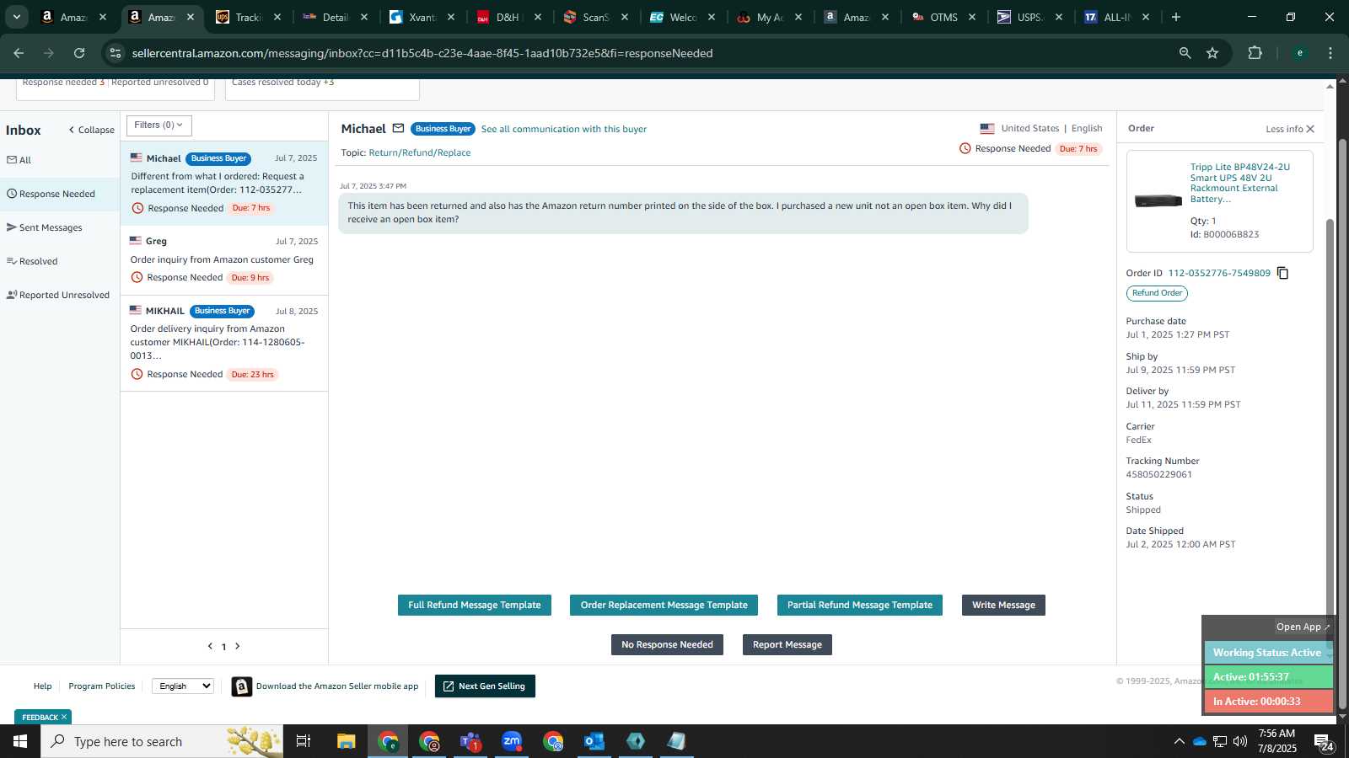Click Open App in the tracker widget
1349x758 pixels.
point(1303,627)
